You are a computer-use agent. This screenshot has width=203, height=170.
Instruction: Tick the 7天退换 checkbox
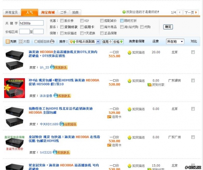pos(82,33)
